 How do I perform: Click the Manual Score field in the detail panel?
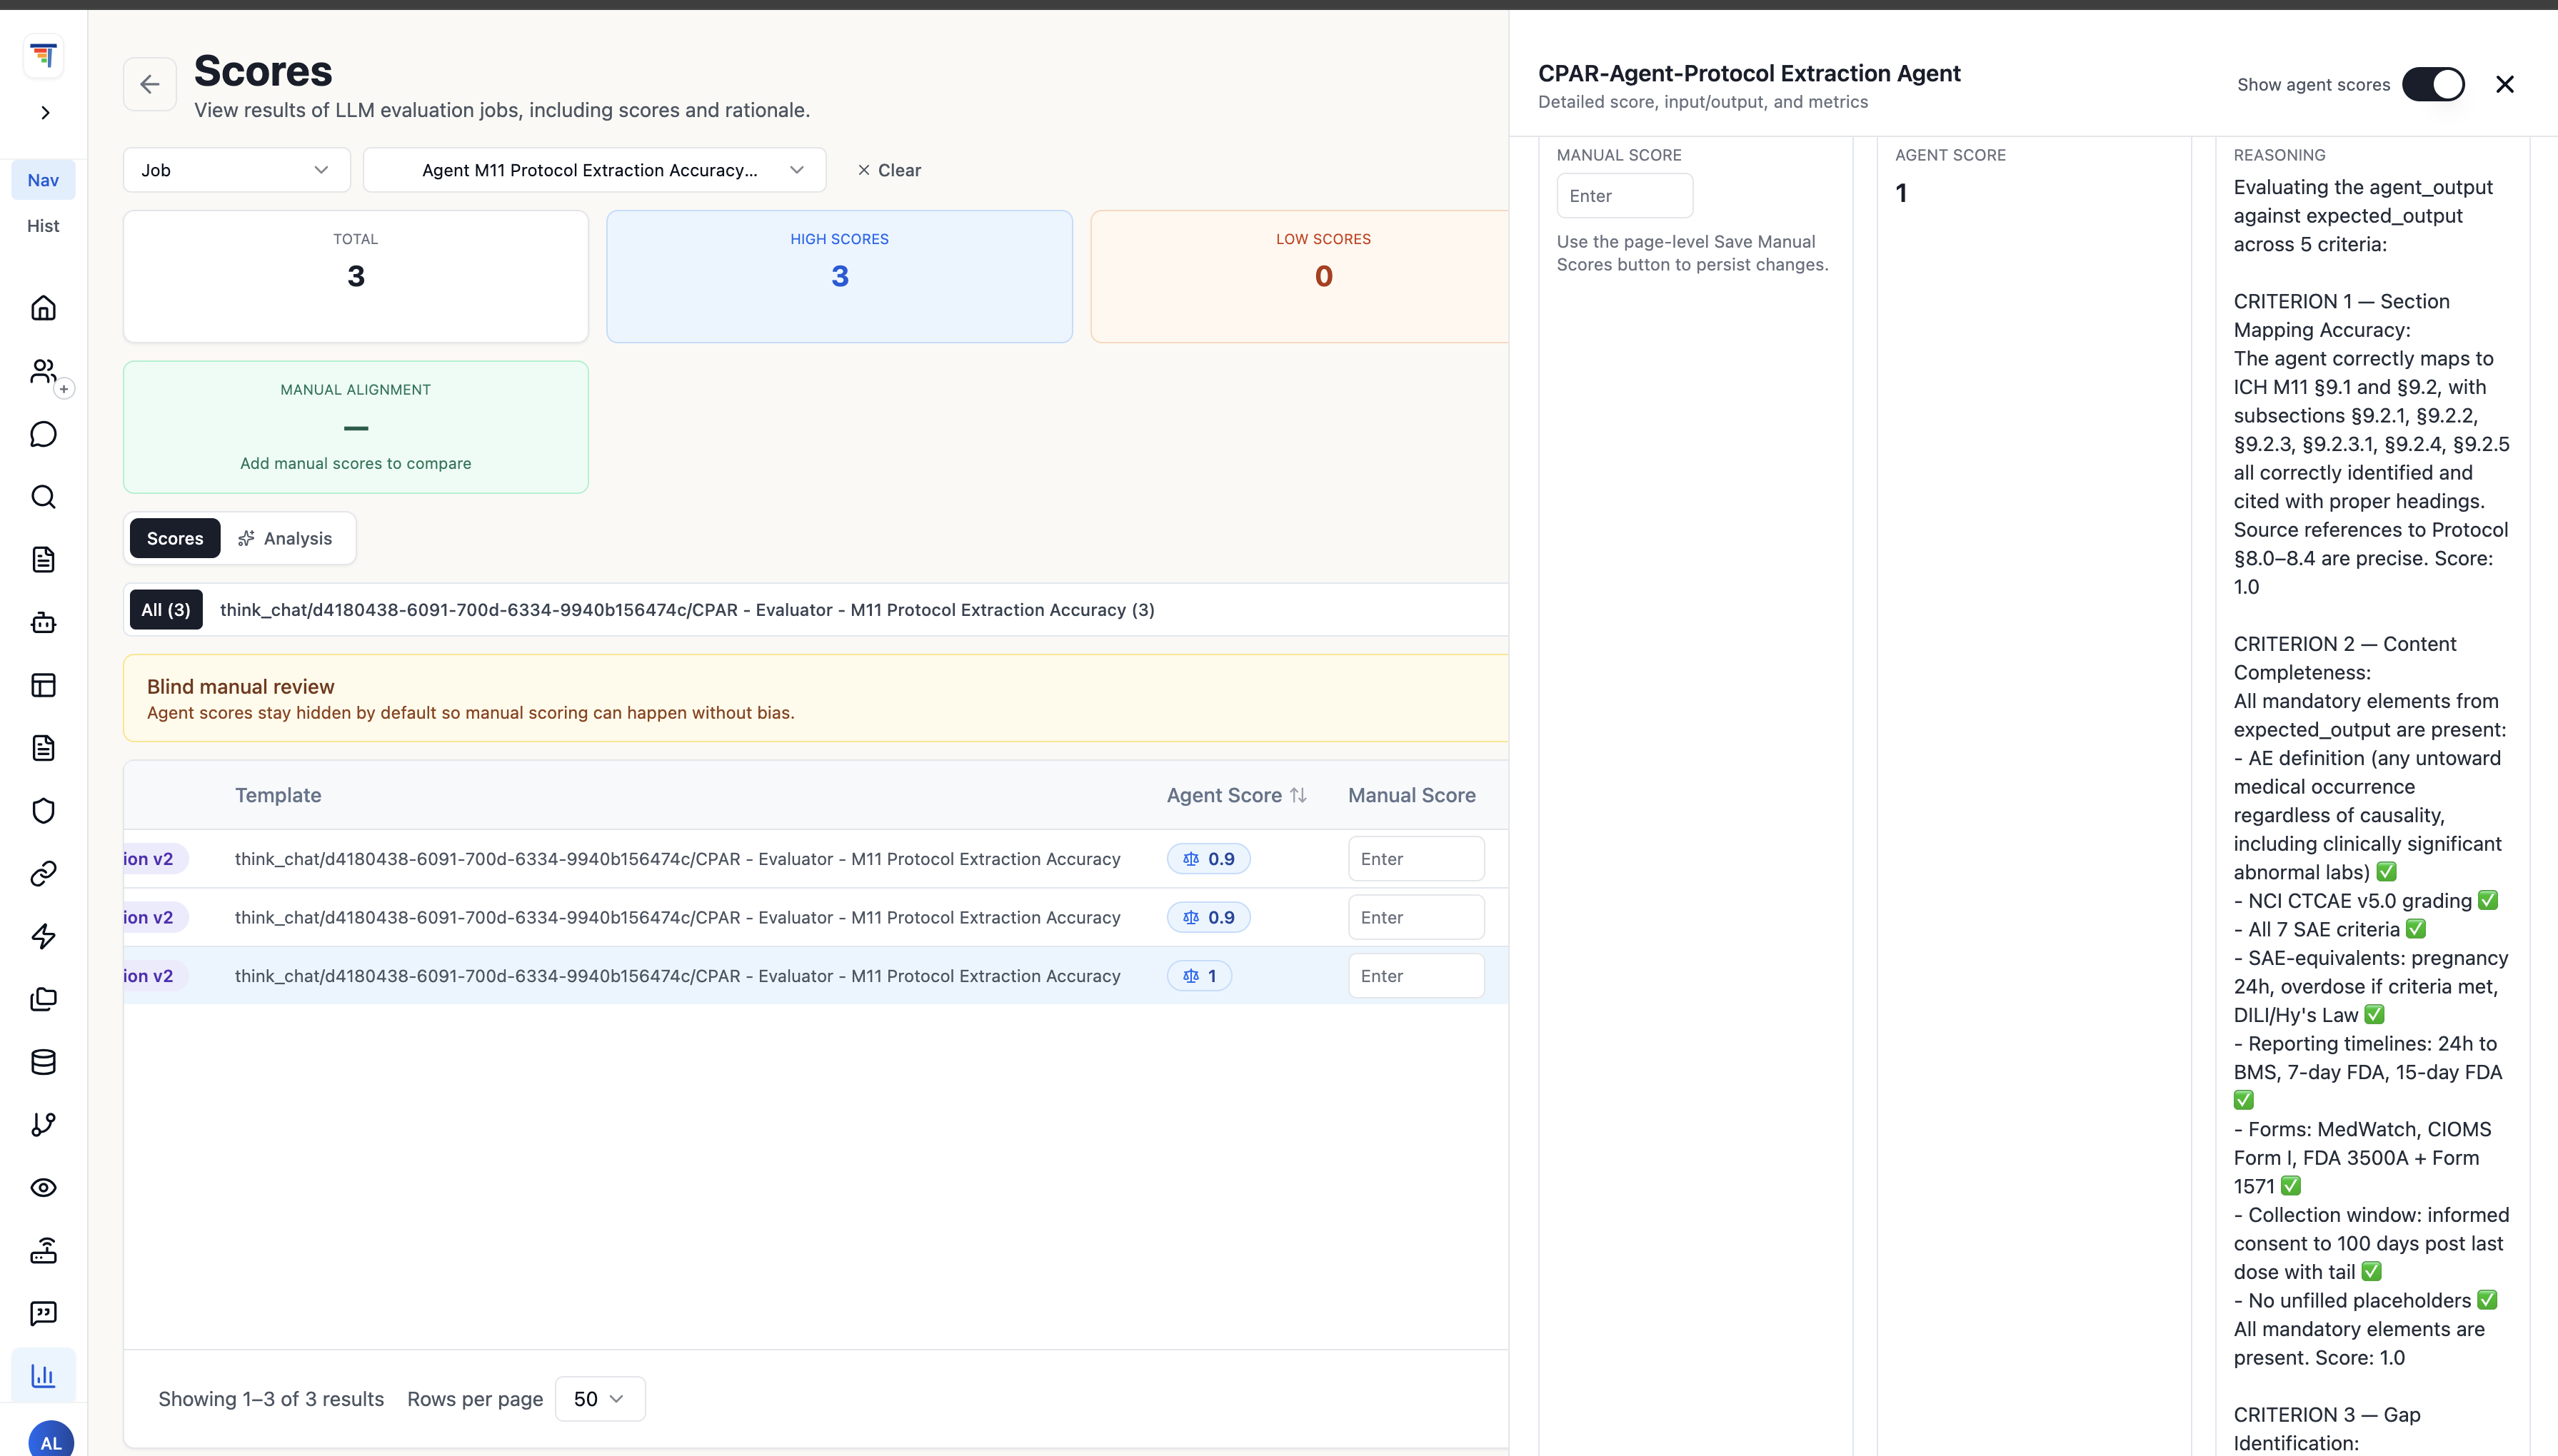1625,196
